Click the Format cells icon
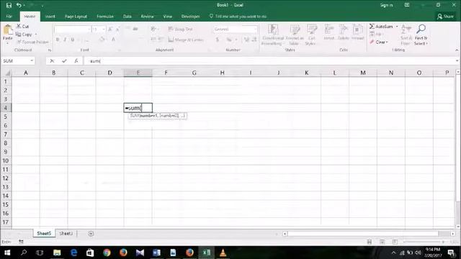461x259 pixels. pyautogui.click(x=357, y=32)
